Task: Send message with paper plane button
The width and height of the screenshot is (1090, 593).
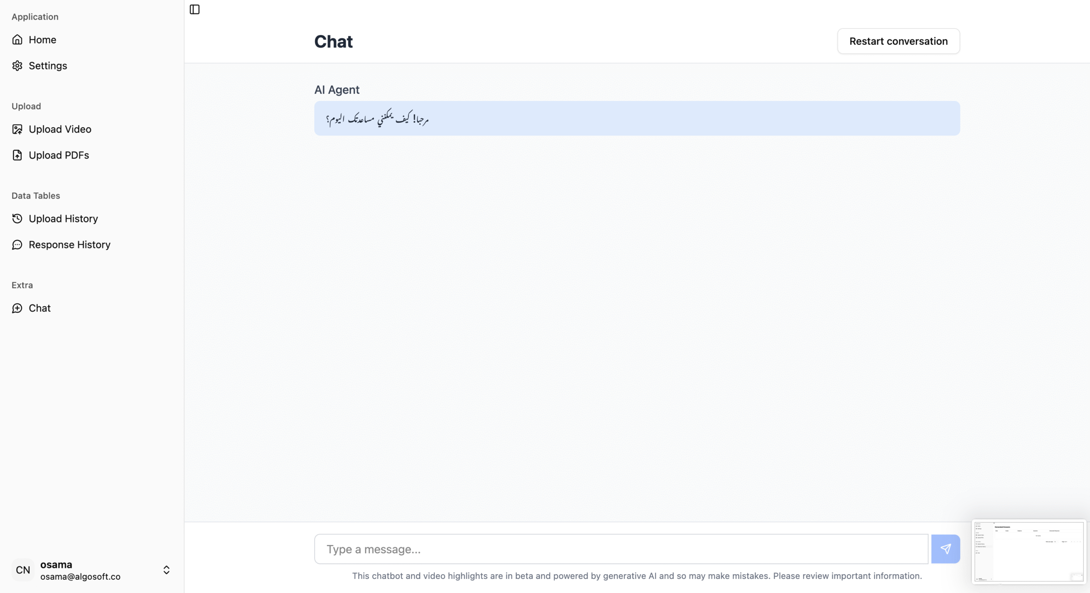Action: pos(945,549)
